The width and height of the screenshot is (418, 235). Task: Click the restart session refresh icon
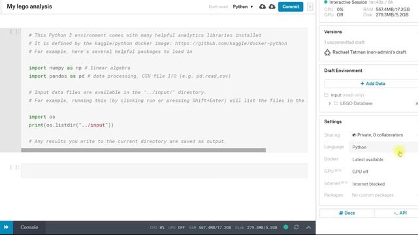tap(296, 227)
